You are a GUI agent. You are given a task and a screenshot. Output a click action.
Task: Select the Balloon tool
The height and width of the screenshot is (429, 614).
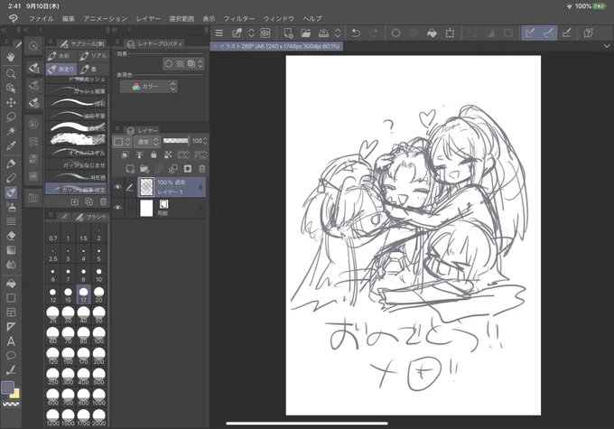pyautogui.click(x=11, y=356)
